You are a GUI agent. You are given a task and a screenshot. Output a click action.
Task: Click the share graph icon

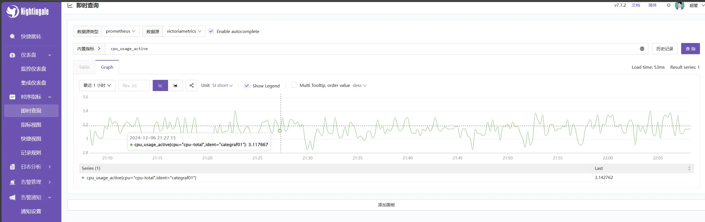point(191,85)
